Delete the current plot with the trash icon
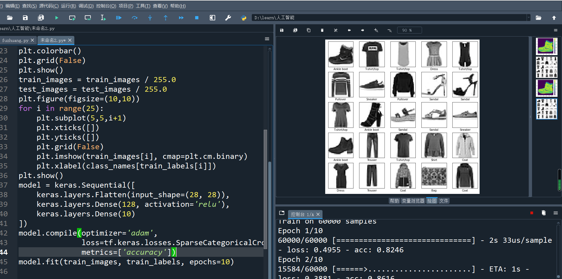Viewport: 562px width, 279px height. pyautogui.click(x=322, y=30)
